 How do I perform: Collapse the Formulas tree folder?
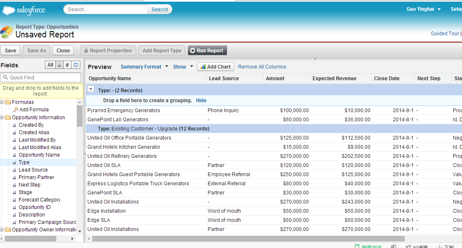[x=2, y=102]
